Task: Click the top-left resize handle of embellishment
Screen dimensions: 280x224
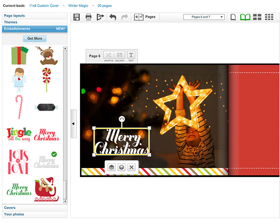Action: coord(94,128)
